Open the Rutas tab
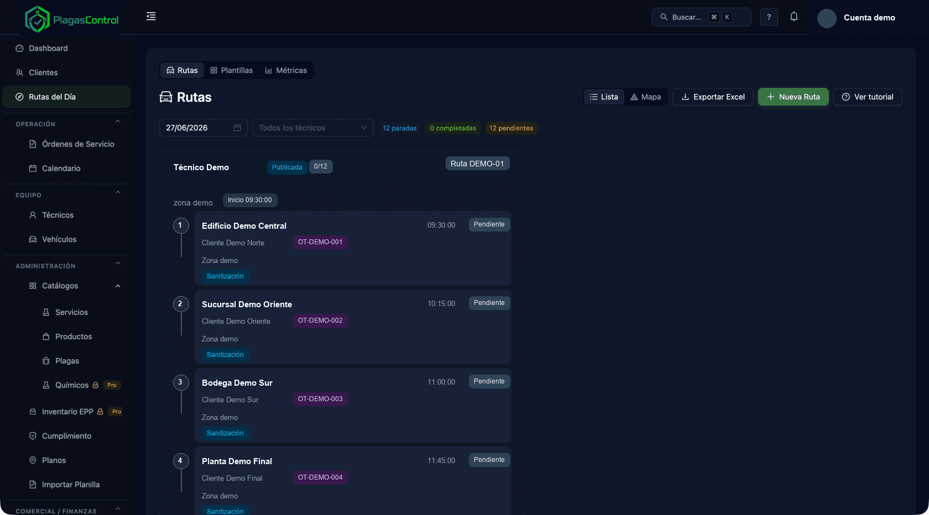The image size is (929, 515). click(182, 70)
